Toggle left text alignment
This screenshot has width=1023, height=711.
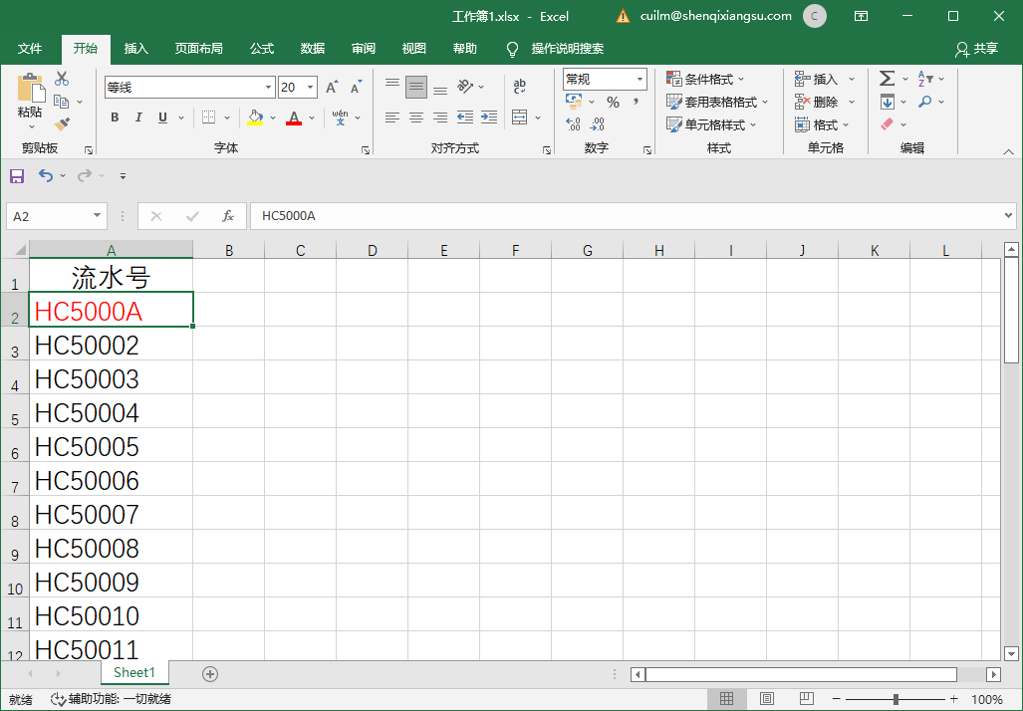(x=392, y=118)
